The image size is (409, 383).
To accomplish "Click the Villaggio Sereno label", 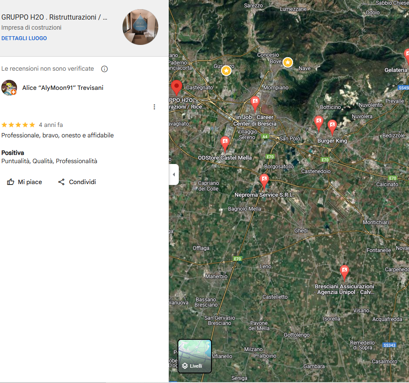I will click(x=247, y=135).
